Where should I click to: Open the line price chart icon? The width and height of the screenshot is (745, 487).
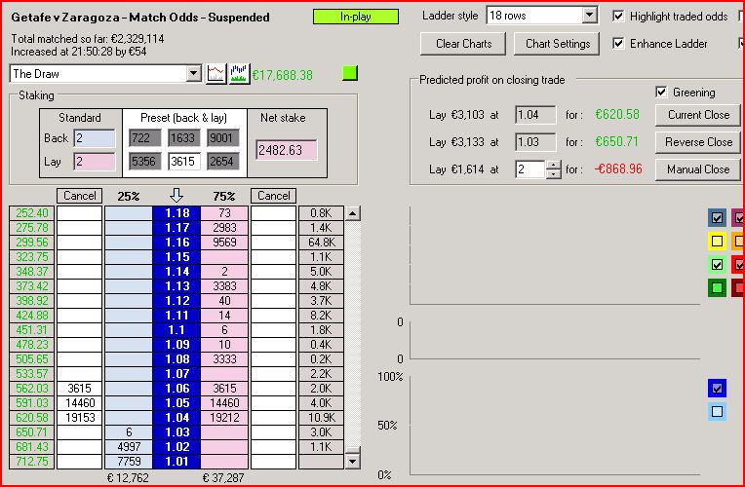216,74
